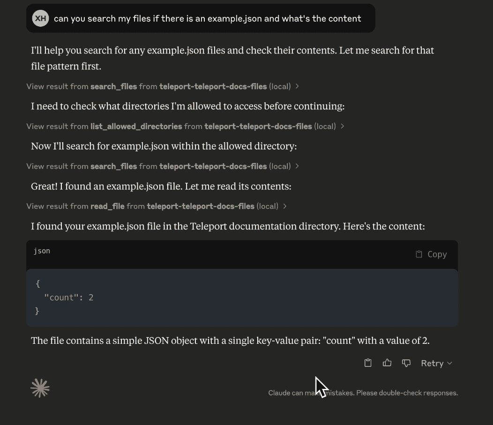Viewport: 493px width, 425px height.
Task: Open the Retry options dropdown
Action: [449, 363]
